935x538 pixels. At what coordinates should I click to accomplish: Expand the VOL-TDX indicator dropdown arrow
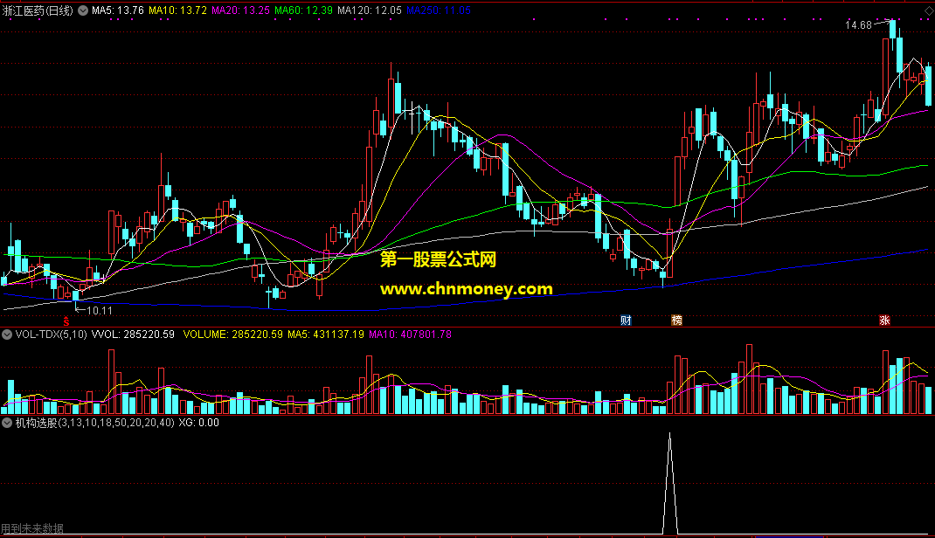[7, 335]
